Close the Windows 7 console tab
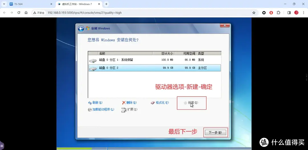 click(x=100, y=4)
